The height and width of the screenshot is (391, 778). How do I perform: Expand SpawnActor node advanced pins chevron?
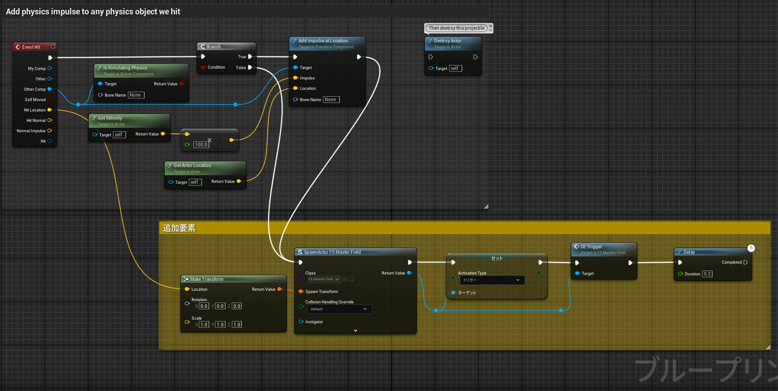point(356,330)
